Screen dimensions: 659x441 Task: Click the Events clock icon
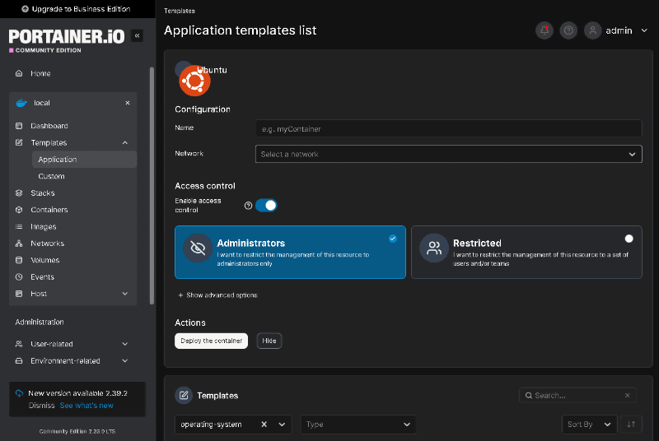point(19,277)
